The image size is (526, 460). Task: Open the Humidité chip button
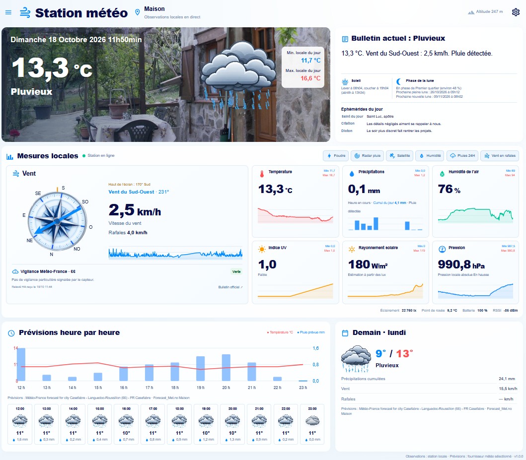click(430, 156)
